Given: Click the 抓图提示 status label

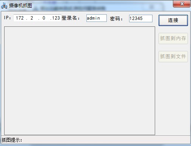Looking at the screenshot, I should (x=12, y=140).
